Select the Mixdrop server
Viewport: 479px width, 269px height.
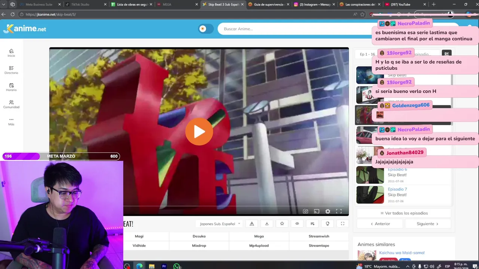199,245
